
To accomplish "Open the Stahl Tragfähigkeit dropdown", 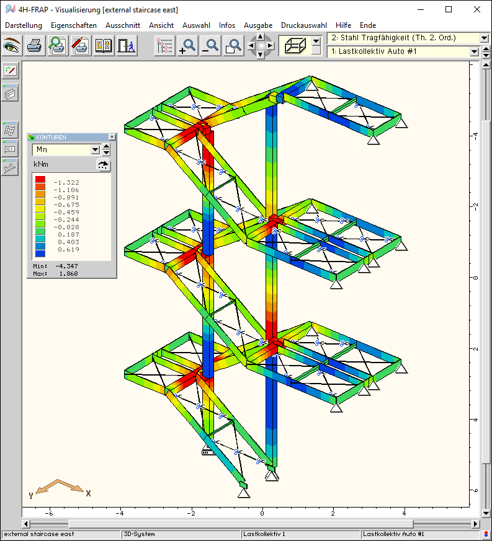I will click(x=484, y=38).
